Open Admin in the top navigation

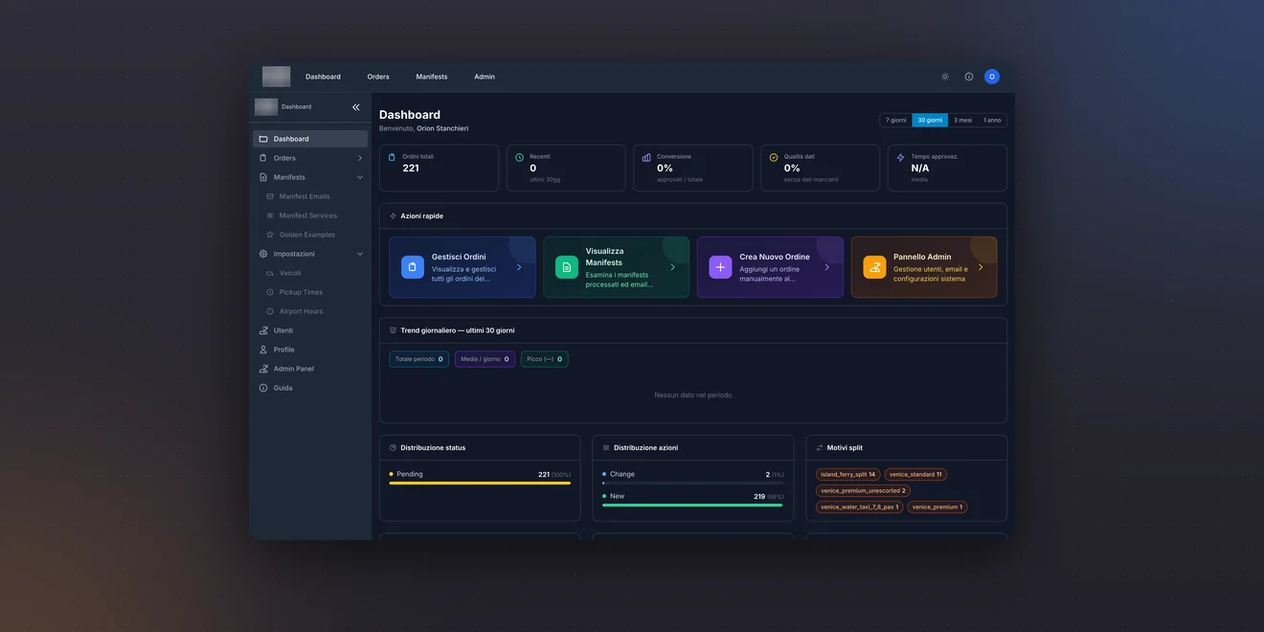tap(485, 77)
